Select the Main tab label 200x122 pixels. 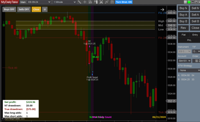tap(23, 2)
